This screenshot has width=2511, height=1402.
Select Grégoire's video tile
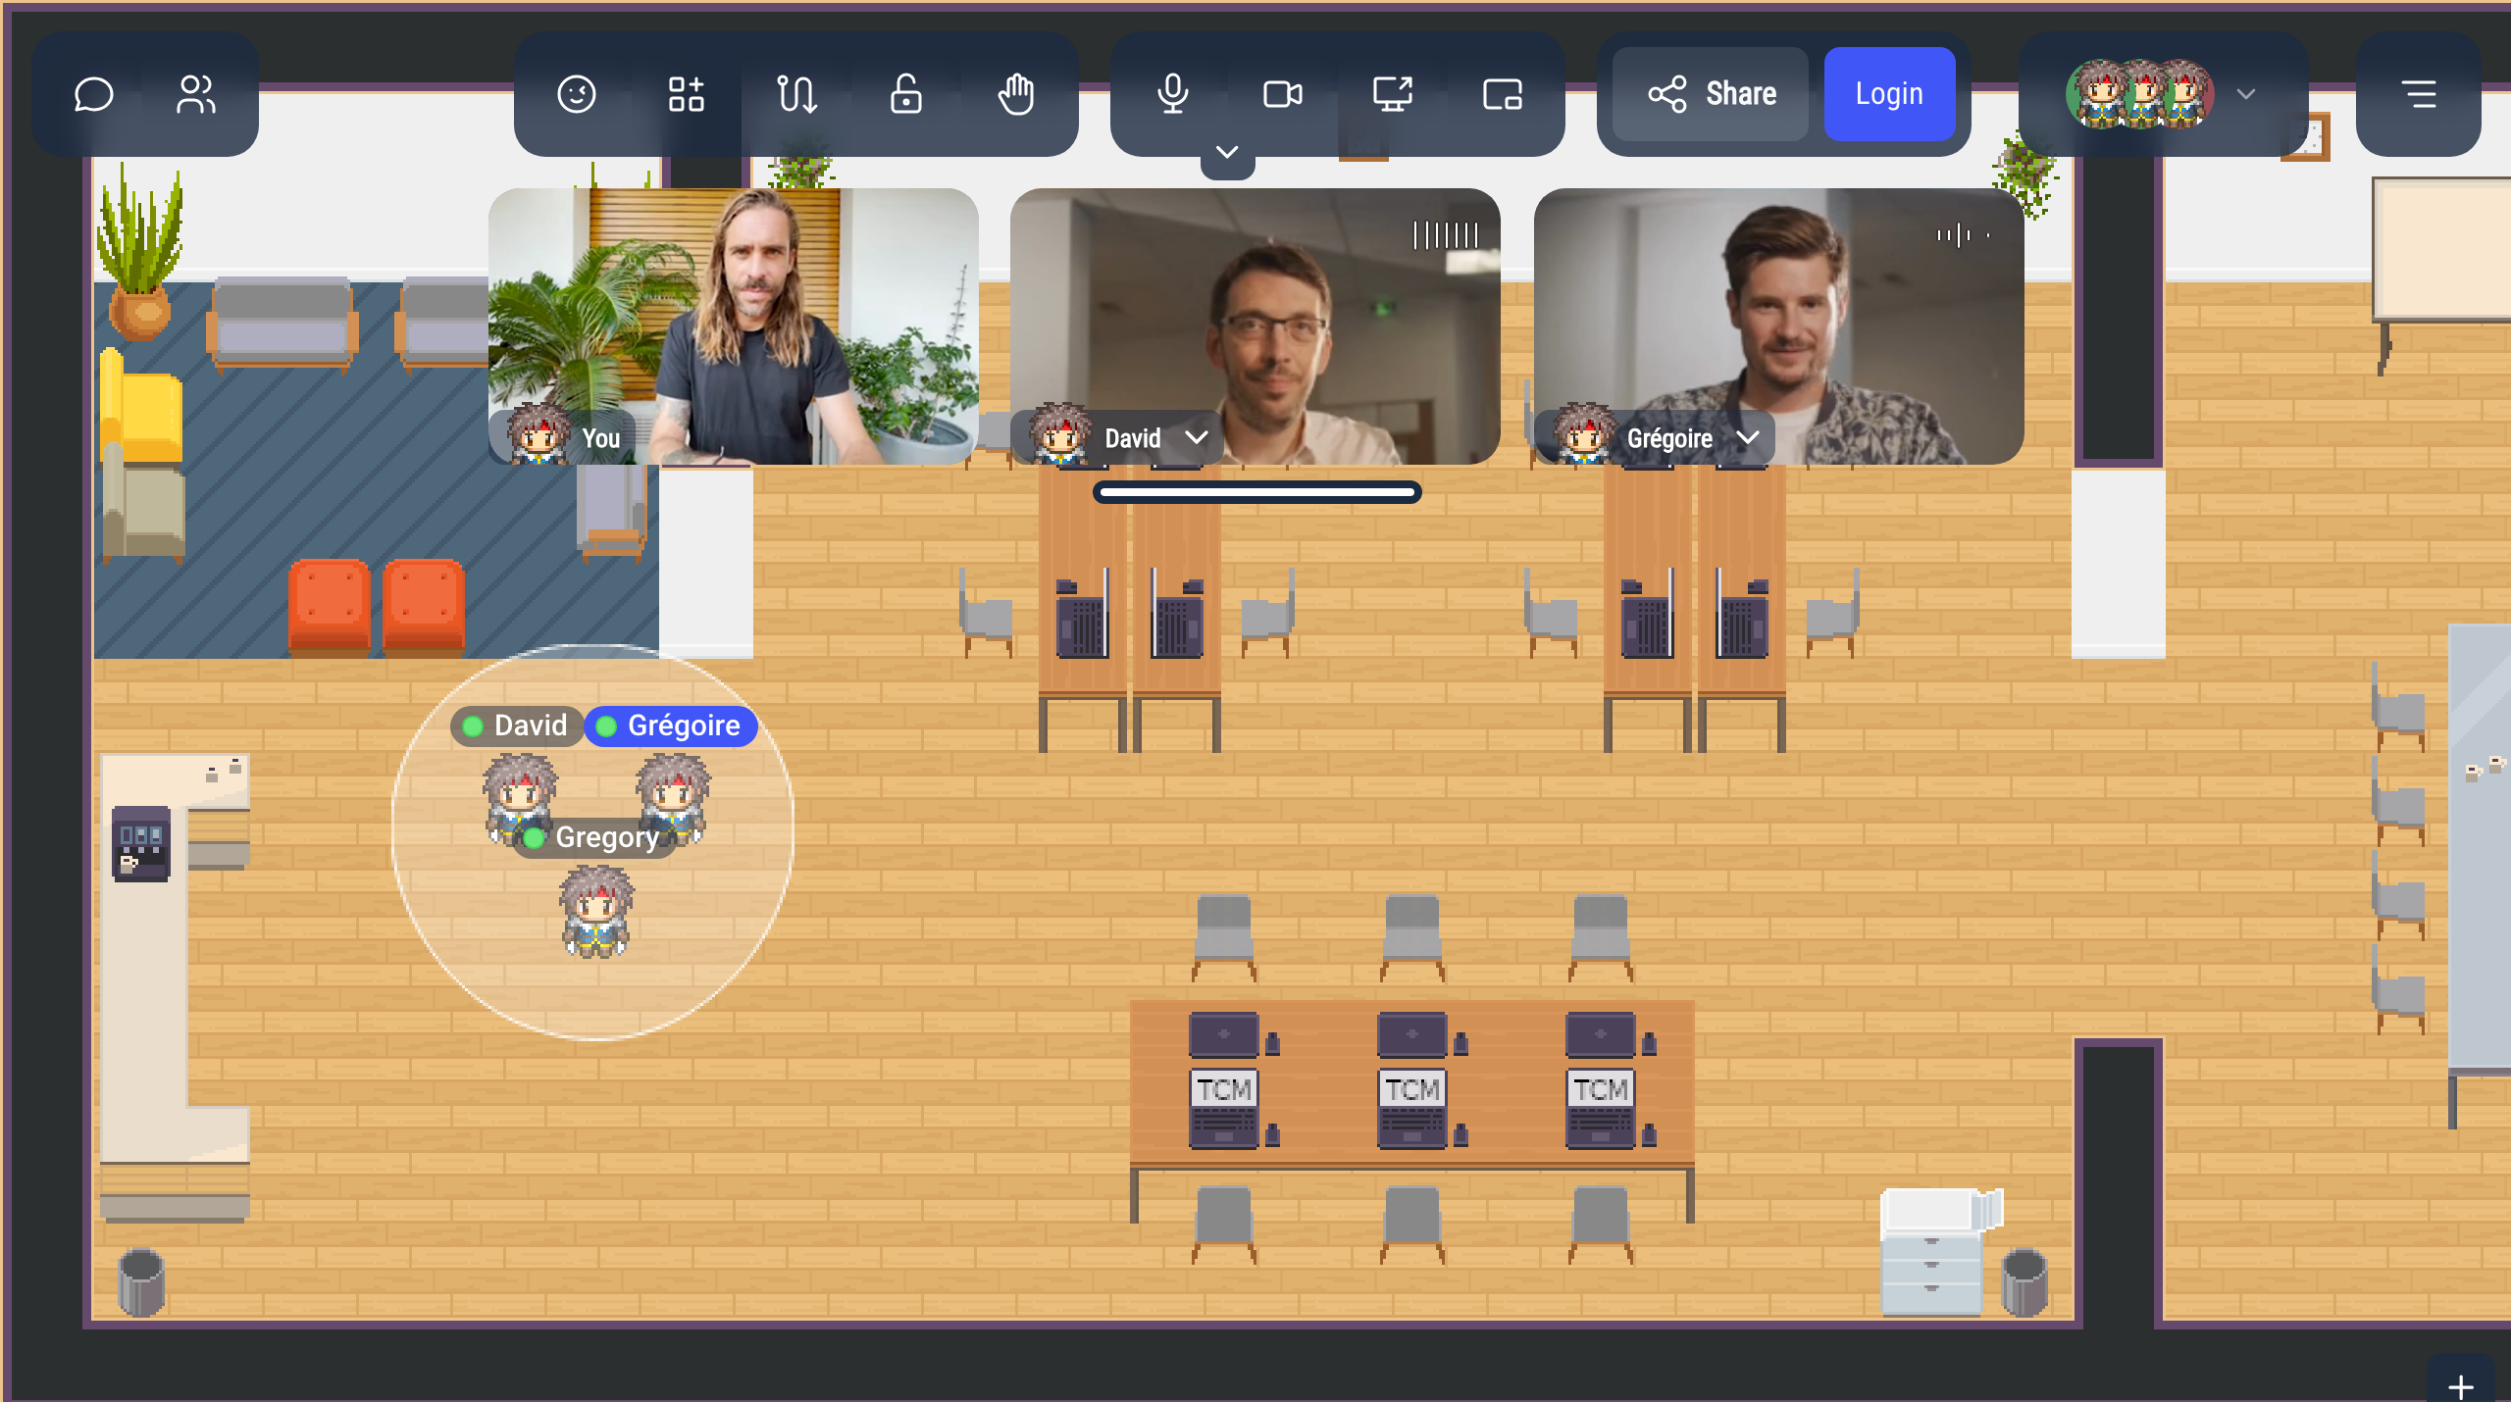pos(1779,325)
